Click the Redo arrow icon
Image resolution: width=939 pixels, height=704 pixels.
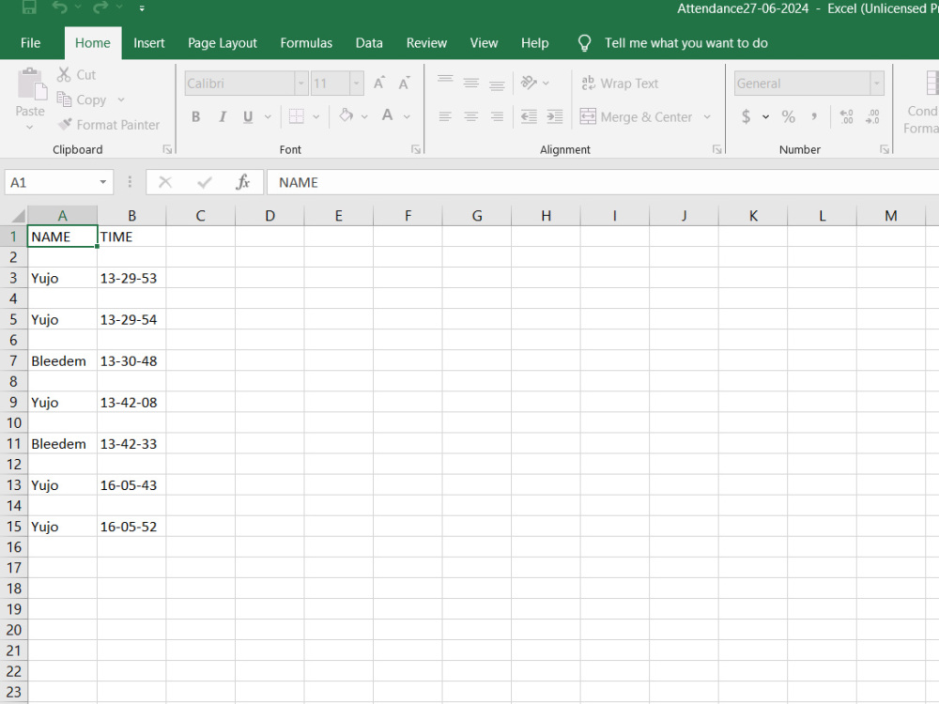click(100, 6)
